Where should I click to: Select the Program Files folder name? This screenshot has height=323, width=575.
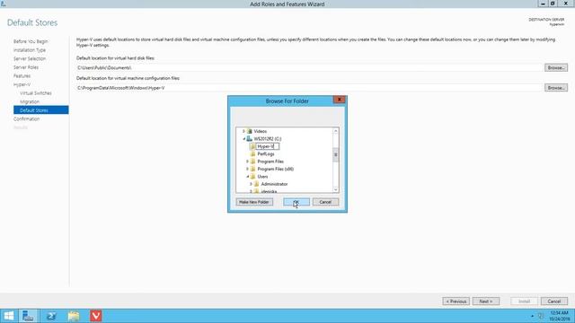[270, 161]
